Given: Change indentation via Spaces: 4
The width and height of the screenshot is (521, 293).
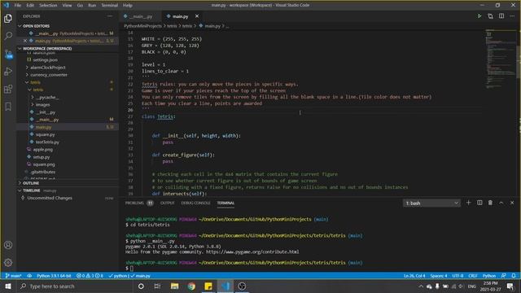Looking at the screenshot, I should coord(438,276).
